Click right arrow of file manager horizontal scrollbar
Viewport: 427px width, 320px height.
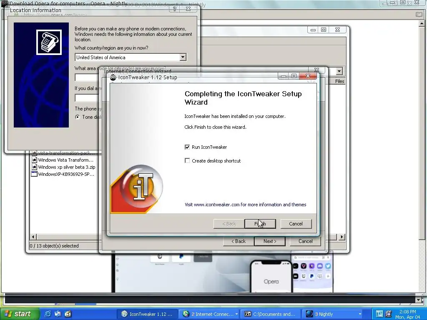point(342,237)
